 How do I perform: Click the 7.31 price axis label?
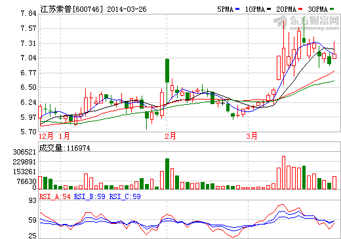[28, 43]
